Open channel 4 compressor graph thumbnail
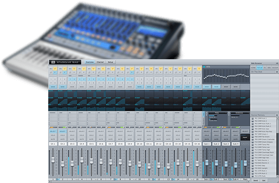The image size is (279, 183). 82,101
